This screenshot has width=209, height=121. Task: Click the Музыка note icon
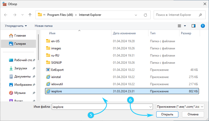(x=11, y=93)
